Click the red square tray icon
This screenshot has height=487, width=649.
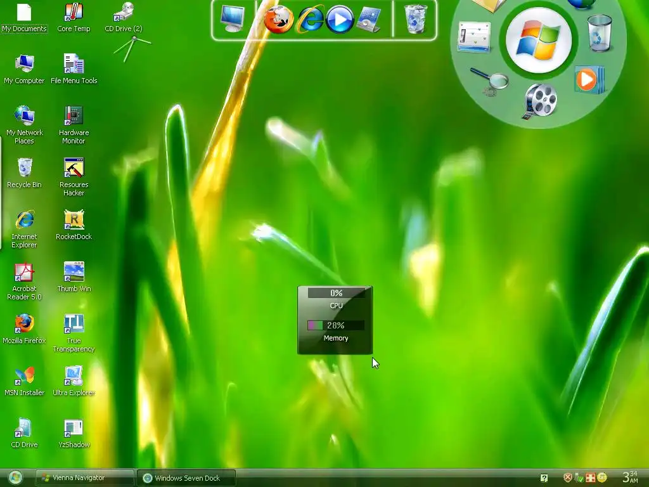[x=591, y=478]
